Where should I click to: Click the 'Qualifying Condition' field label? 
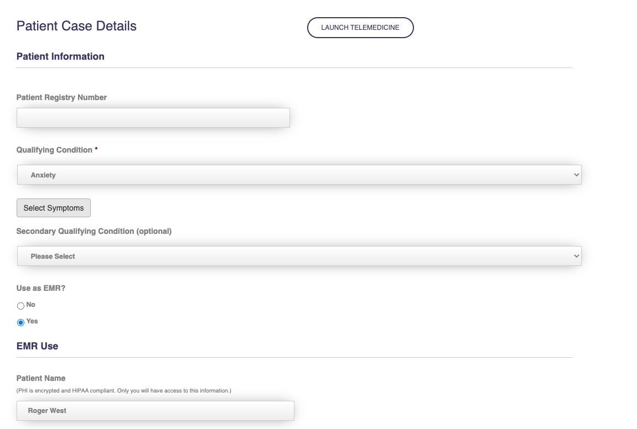[x=54, y=150]
